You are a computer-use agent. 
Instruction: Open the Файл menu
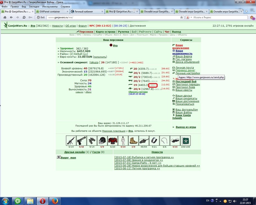4,7
